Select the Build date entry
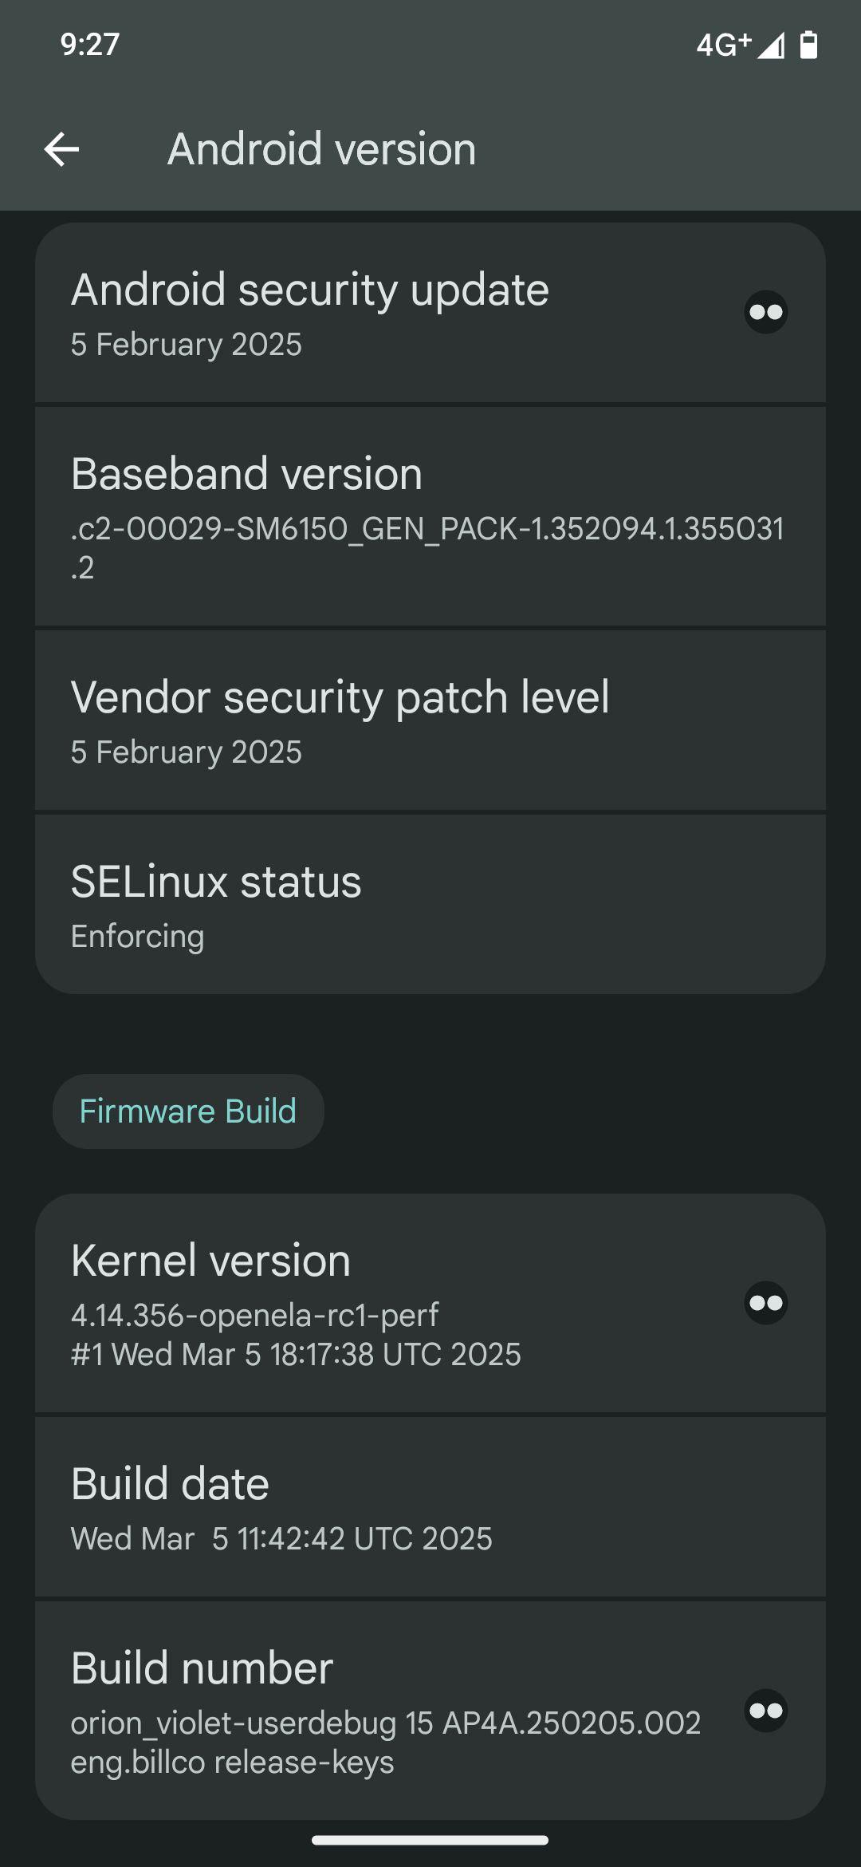Viewport: 861px width, 1867px height. coord(431,1508)
